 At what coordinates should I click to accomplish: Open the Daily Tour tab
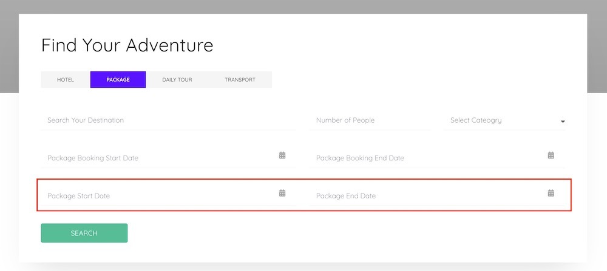coord(177,80)
